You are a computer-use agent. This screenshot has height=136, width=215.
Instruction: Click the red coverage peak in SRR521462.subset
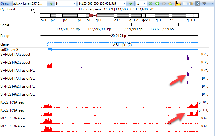point(49,65)
